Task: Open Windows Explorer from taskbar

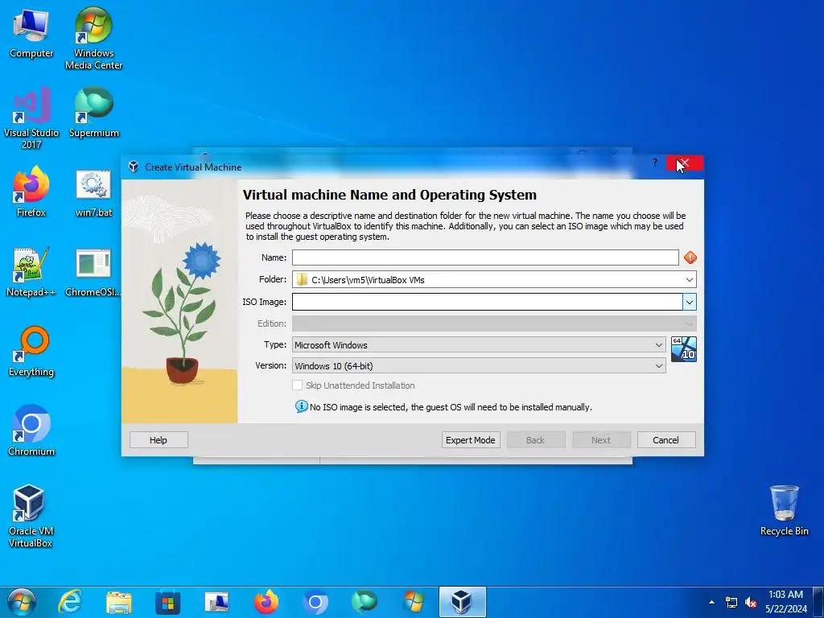Action: click(x=119, y=603)
